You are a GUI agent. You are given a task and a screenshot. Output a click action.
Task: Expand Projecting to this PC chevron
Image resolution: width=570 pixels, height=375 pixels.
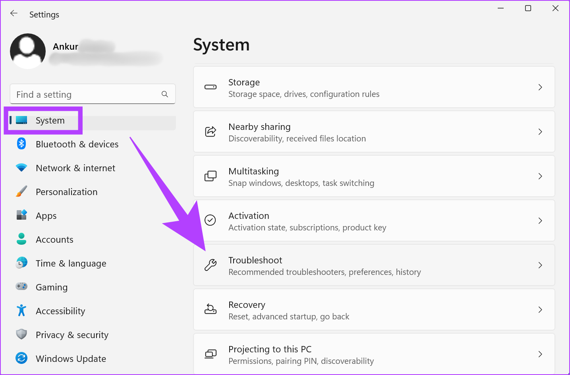tap(540, 354)
